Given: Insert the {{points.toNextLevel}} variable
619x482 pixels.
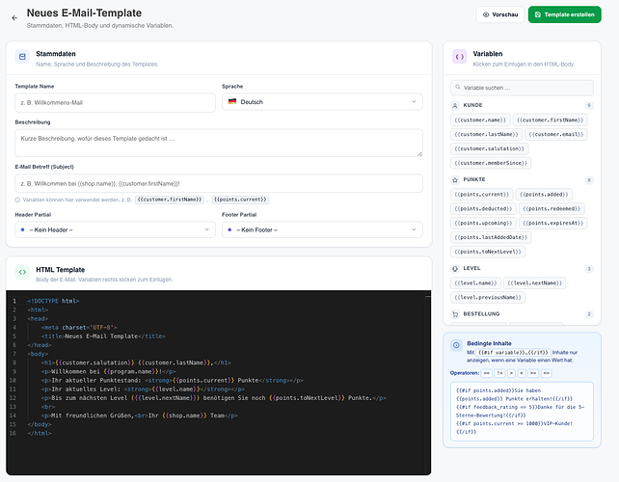Looking at the screenshot, I should [488, 252].
